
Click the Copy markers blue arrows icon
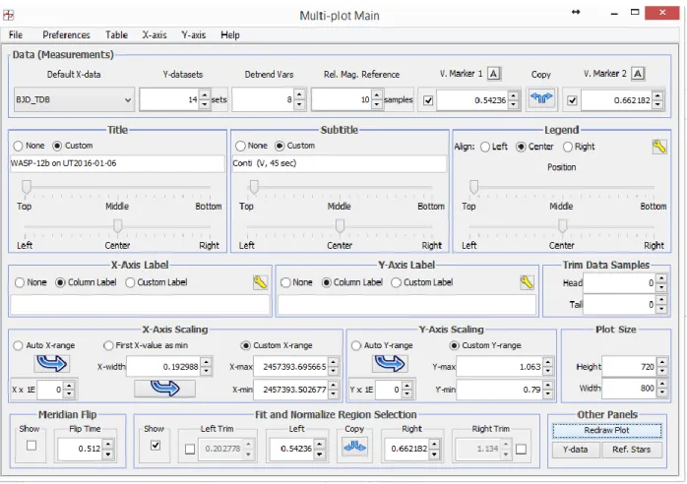click(x=541, y=98)
